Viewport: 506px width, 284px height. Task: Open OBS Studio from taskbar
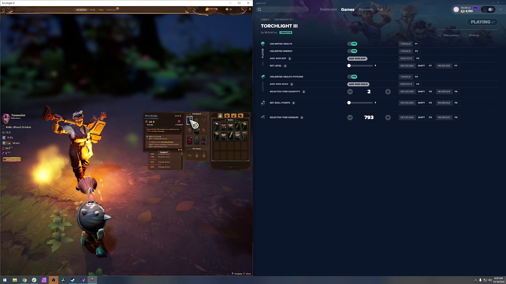pyautogui.click(x=53, y=280)
